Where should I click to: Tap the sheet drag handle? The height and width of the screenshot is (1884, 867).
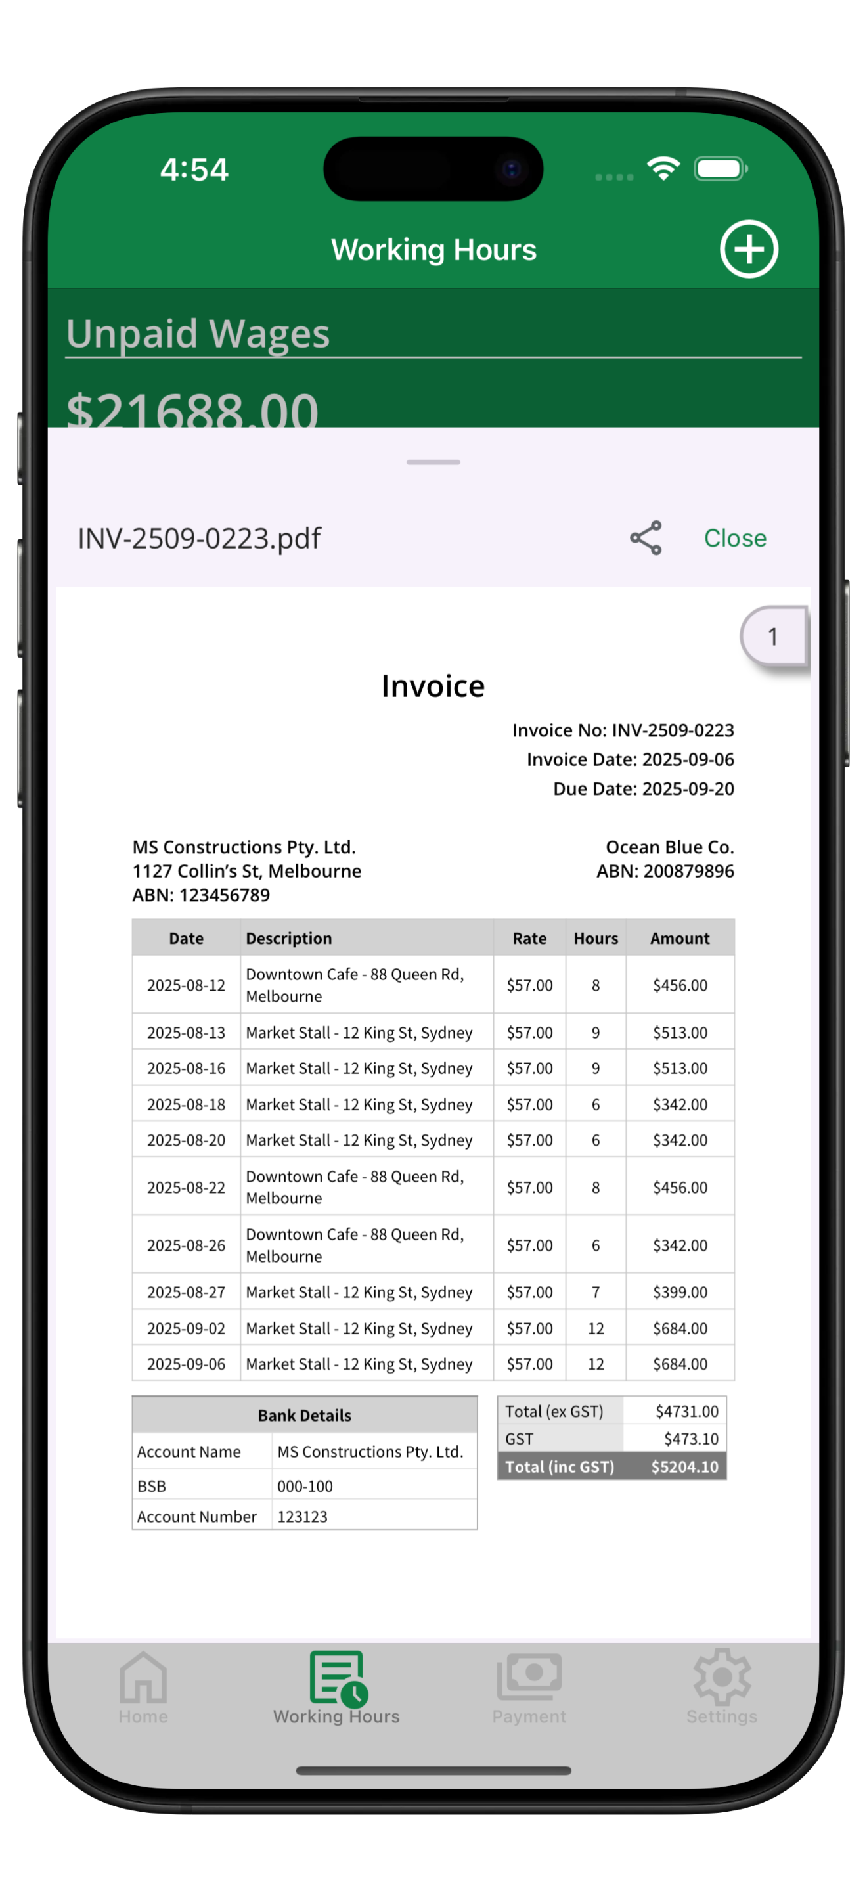tap(433, 462)
